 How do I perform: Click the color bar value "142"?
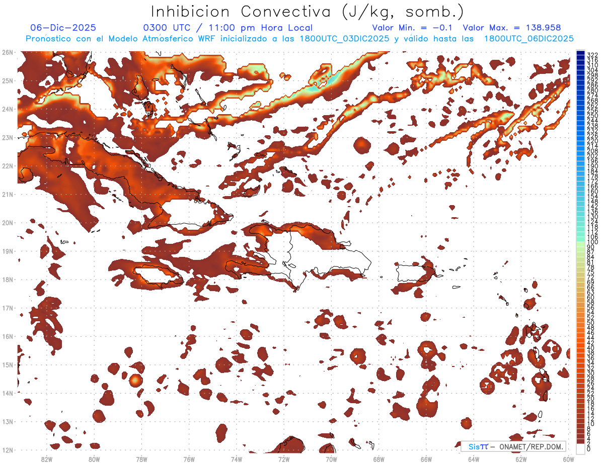pos(592,207)
